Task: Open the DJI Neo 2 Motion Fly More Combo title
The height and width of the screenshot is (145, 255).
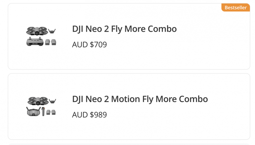Action: coord(140,99)
